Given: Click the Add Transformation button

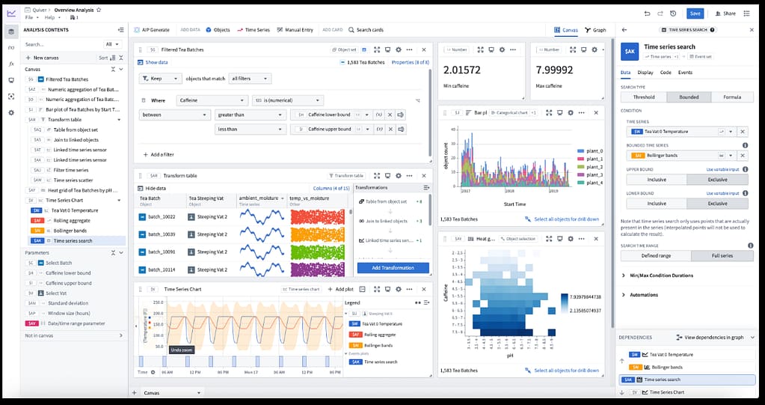Looking at the screenshot, I should point(393,267).
